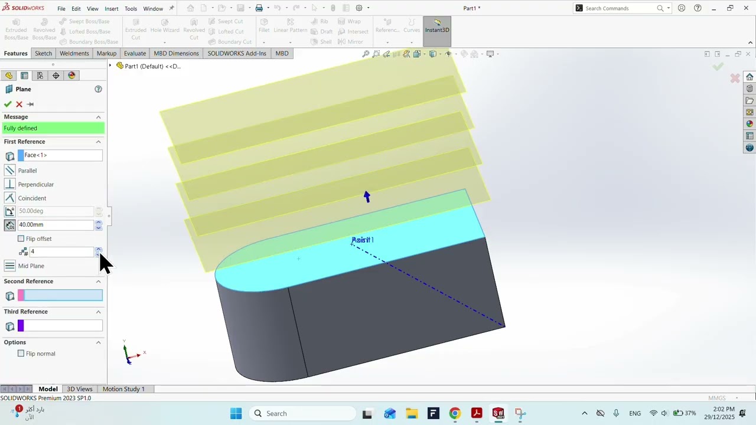This screenshot has width=756, height=425.
Task: Open the PropertyManager tab icon
Action: (x=24, y=76)
